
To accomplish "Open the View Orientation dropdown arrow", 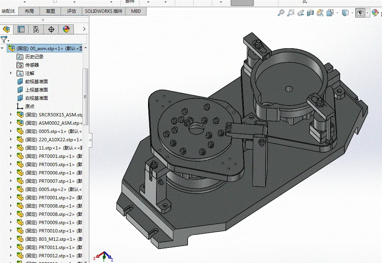I will [336, 13].
